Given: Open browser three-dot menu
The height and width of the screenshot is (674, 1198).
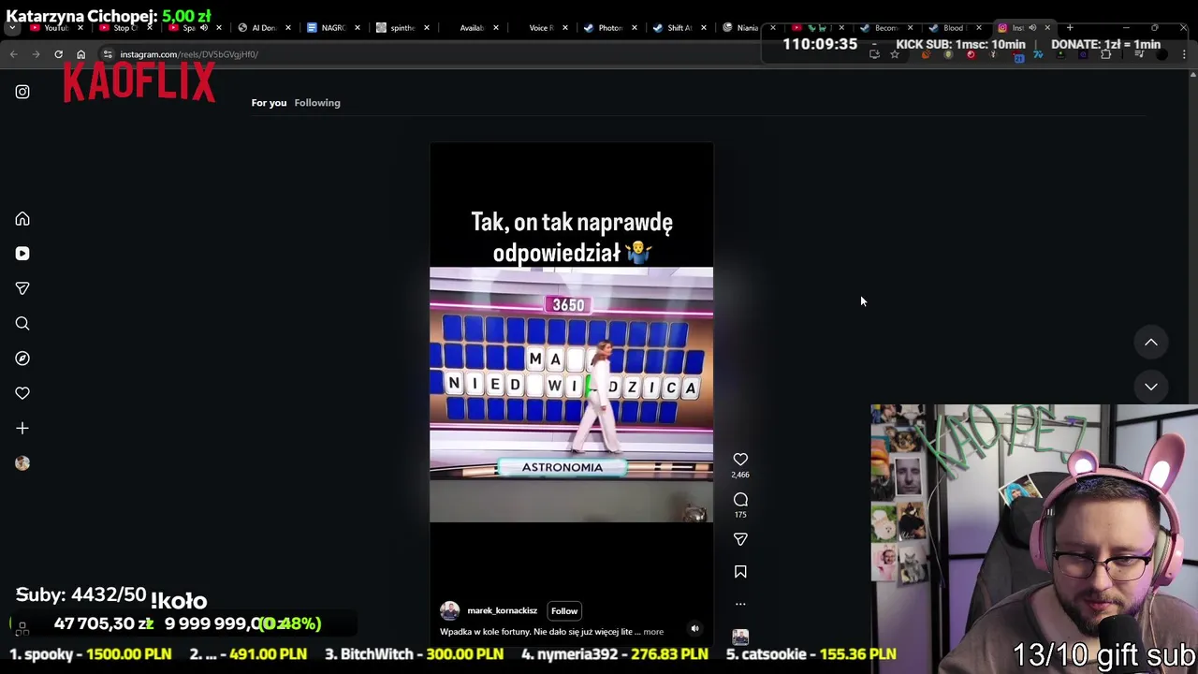Looking at the screenshot, I should coord(1184,54).
